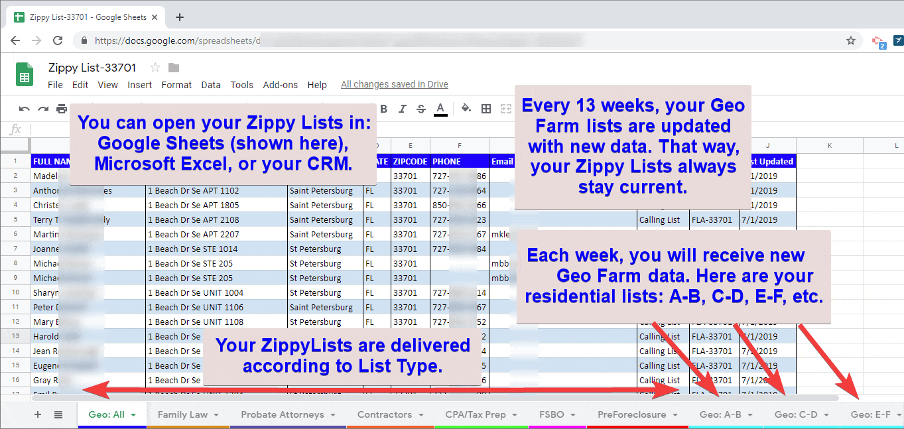Screen dimensions: 904x429
Task: Click the horizontal scrollbar above the sheet tabs
Action: click(436, 398)
